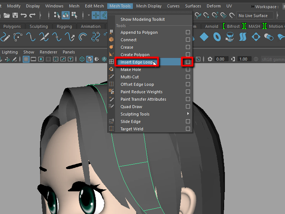Viewport: 285px width, 214px height.
Task: Select the Revolve surface shelf icon
Action: point(230,37)
